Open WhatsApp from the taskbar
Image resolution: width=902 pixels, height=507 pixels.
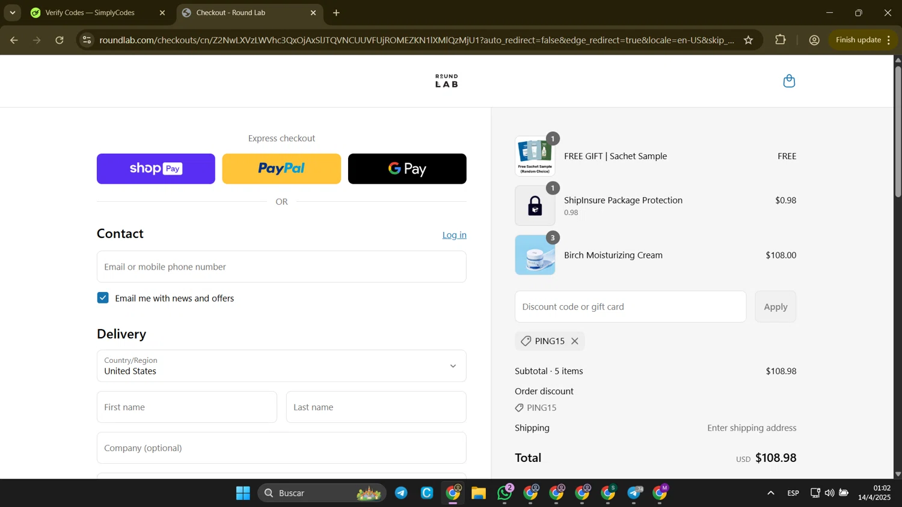[x=505, y=493]
